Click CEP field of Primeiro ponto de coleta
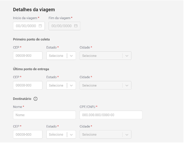This screenshot has height=143, width=184. (28, 56)
